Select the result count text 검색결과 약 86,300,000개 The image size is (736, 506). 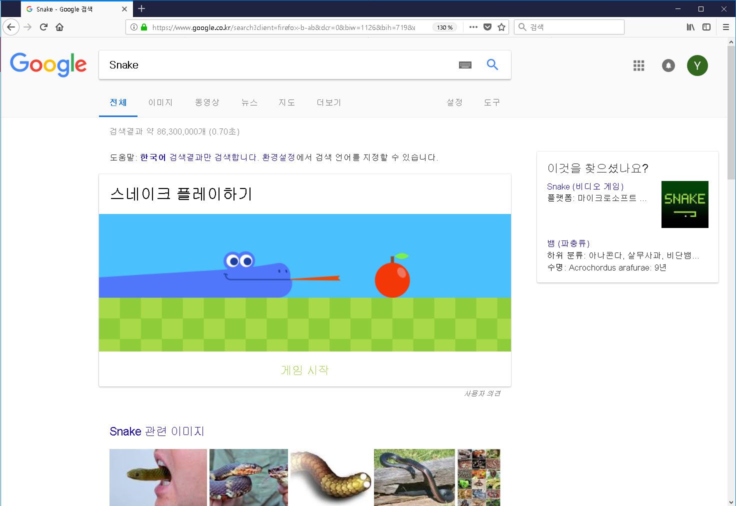tap(157, 131)
